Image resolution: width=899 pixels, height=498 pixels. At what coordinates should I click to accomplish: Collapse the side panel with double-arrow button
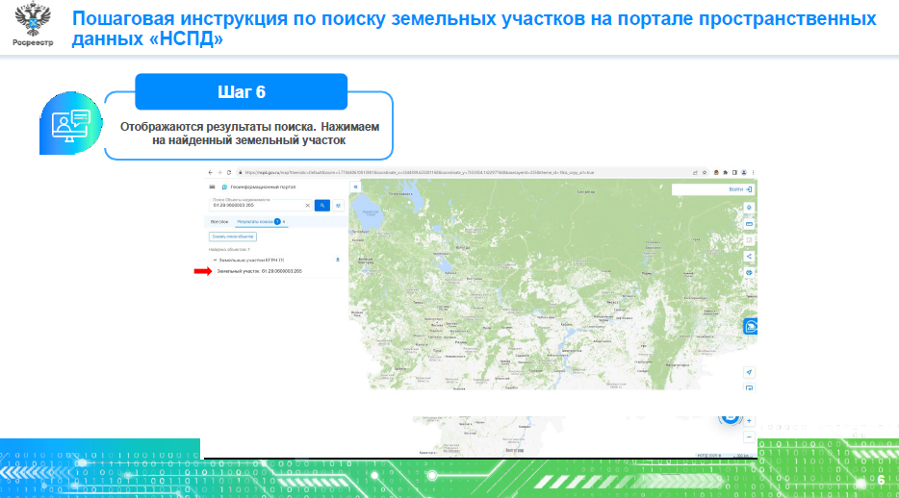pyautogui.click(x=355, y=187)
